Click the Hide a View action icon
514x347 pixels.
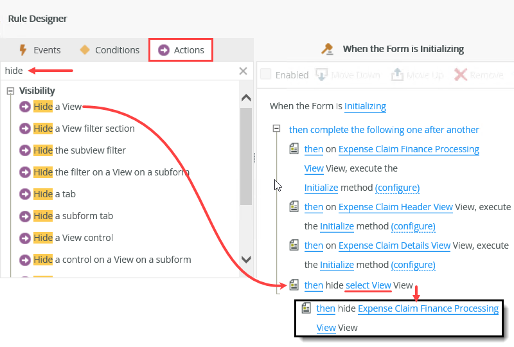pyautogui.click(x=26, y=107)
